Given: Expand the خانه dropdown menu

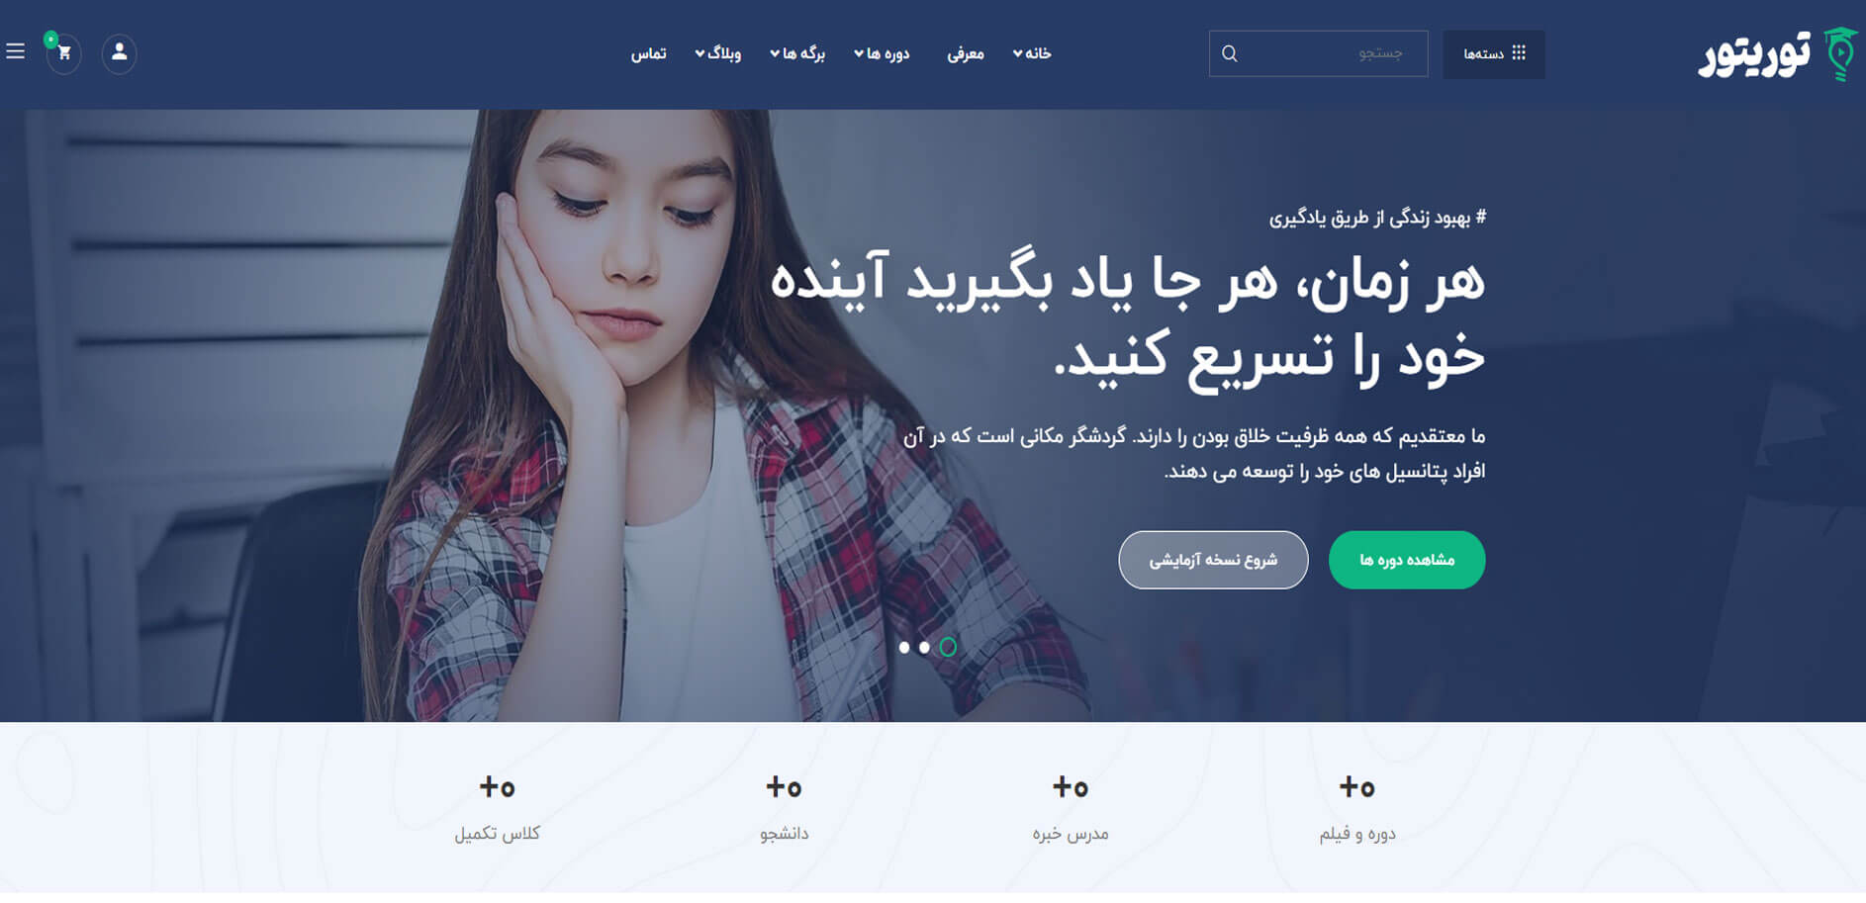Looking at the screenshot, I should pyautogui.click(x=1032, y=53).
